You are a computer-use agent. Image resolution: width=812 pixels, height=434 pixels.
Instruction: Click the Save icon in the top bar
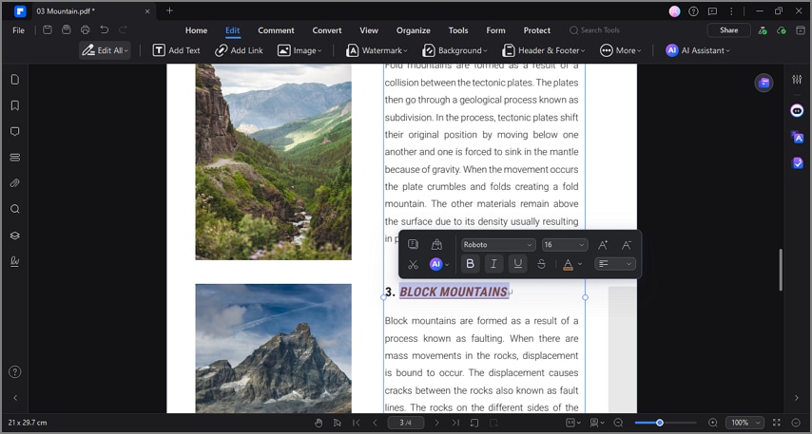(x=48, y=30)
